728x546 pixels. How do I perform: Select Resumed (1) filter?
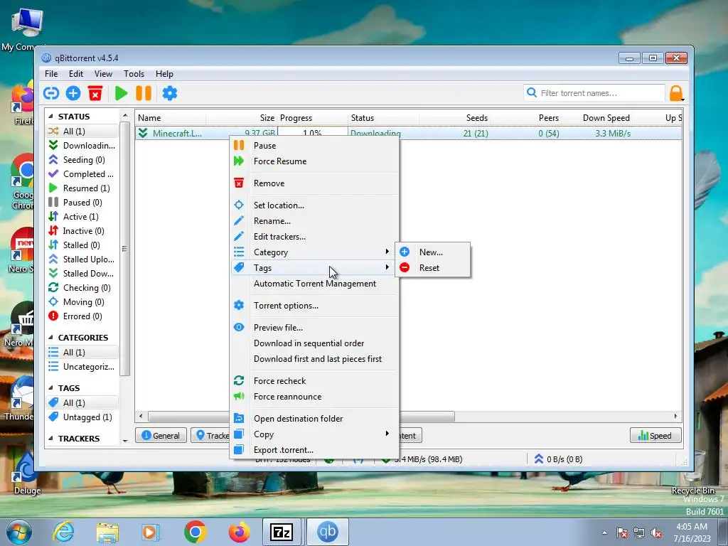(82, 188)
